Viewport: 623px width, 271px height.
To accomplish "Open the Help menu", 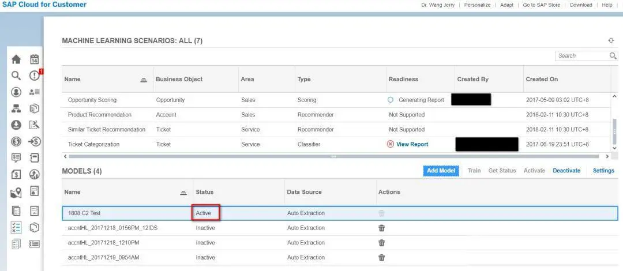I will coord(607,5).
